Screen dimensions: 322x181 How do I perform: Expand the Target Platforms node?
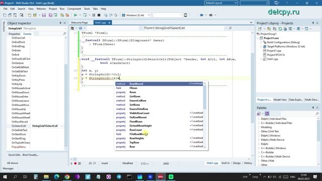[x=261, y=47]
